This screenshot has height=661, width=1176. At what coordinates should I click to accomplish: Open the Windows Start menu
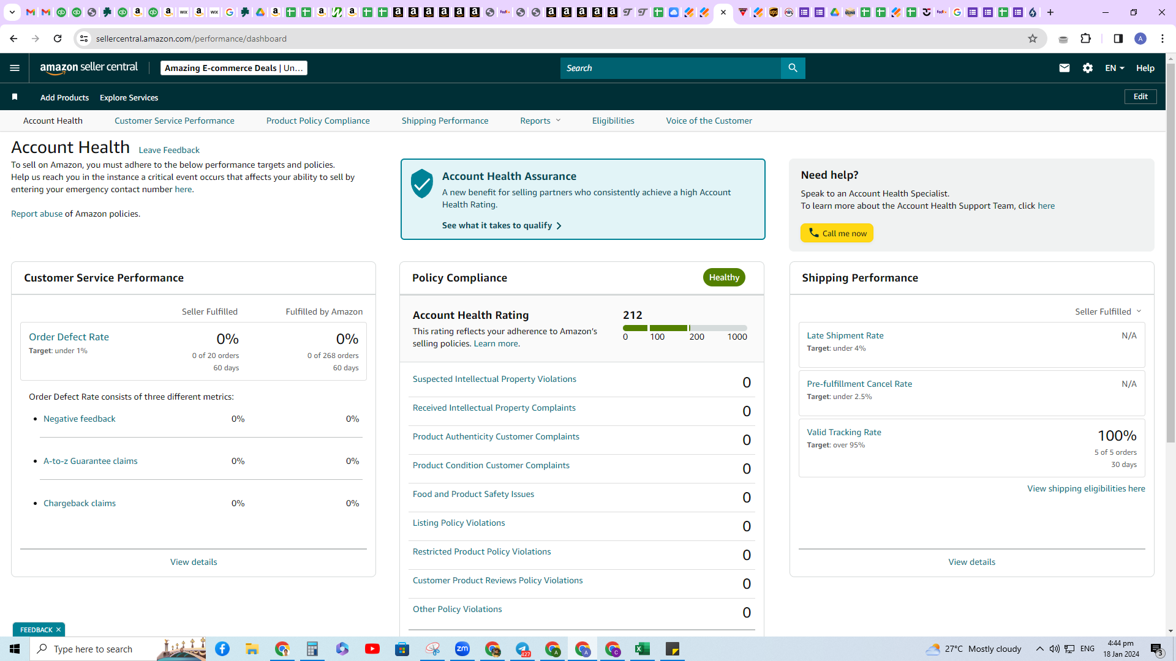pyautogui.click(x=15, y=649)
